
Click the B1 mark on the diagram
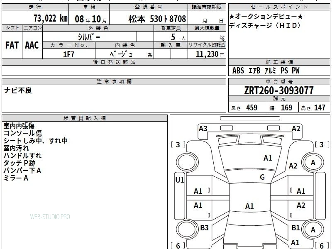[x=295, y=227]
